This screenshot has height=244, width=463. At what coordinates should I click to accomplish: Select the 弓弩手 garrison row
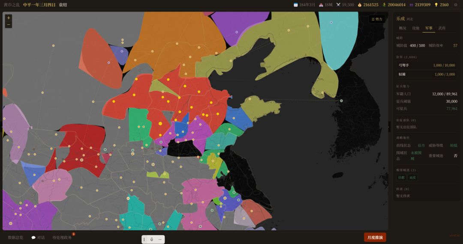tap(427, 65)
